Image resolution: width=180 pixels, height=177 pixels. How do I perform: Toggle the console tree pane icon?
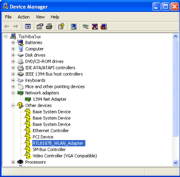(x=28, y=27)
